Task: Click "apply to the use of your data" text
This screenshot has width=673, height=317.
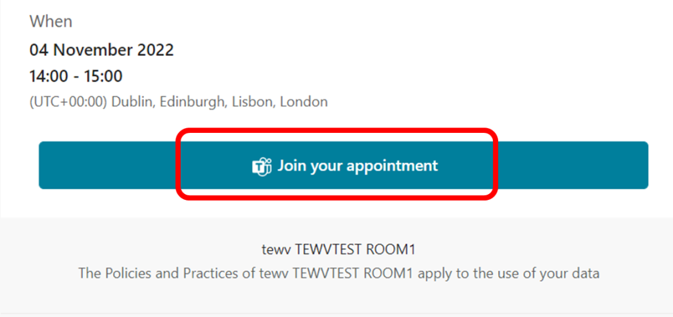Action: click(509, 273)
